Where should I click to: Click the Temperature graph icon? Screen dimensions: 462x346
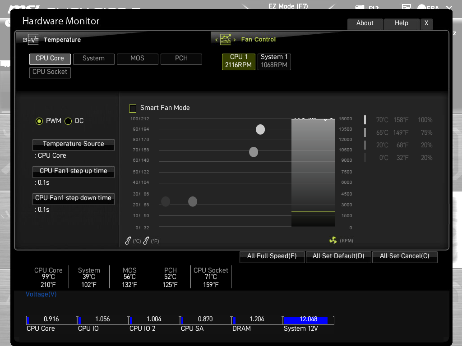(34, 40)
